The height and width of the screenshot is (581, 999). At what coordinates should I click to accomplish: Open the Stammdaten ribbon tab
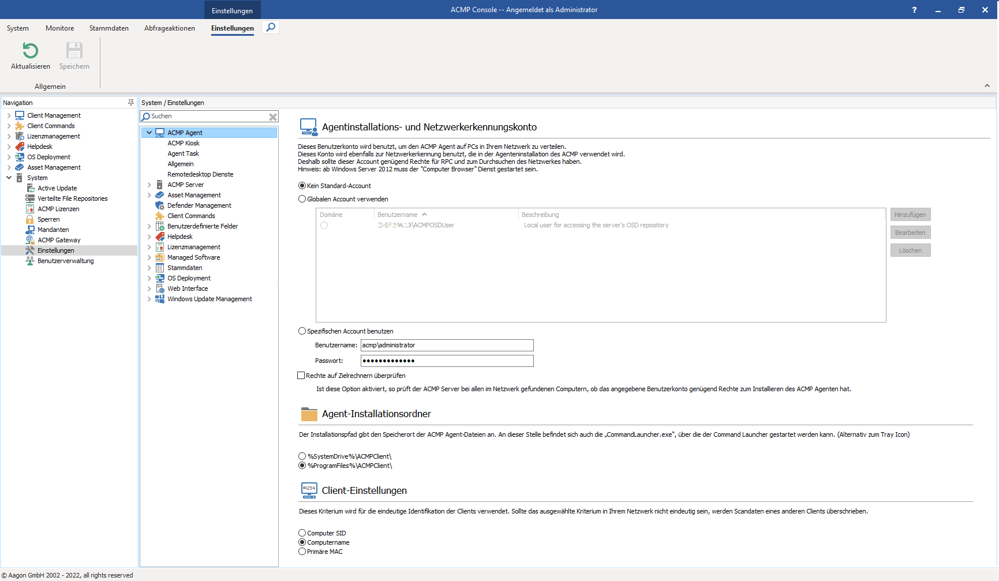[x=109, y=28]
